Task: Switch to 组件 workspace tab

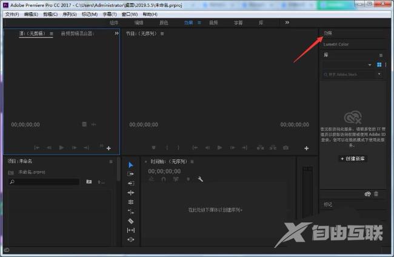Action: [114, 23]
